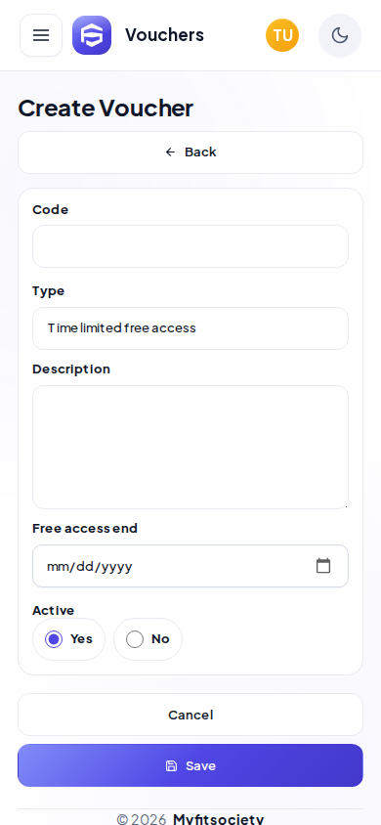
Task: Click the Cancel button
Action: [x=190, y=715]
